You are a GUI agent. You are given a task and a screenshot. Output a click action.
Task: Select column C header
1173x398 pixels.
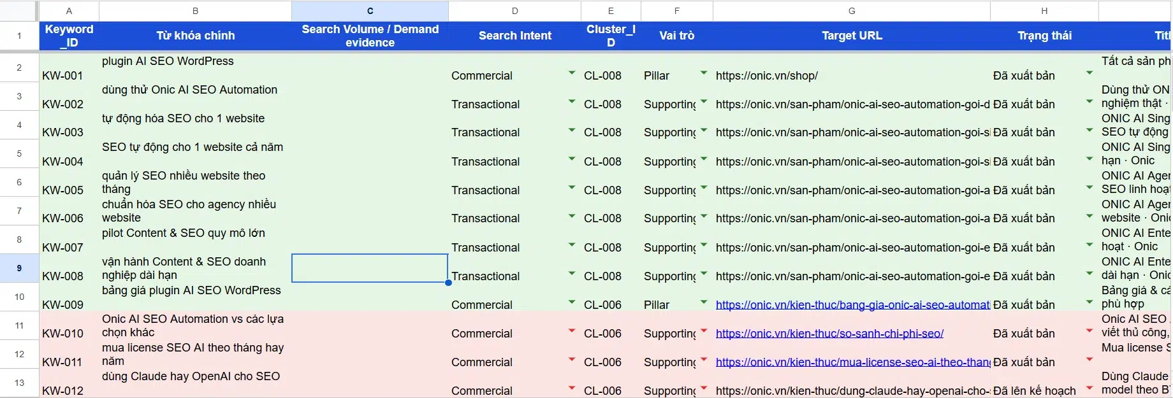pyautogui.click(x=370, y=11)
